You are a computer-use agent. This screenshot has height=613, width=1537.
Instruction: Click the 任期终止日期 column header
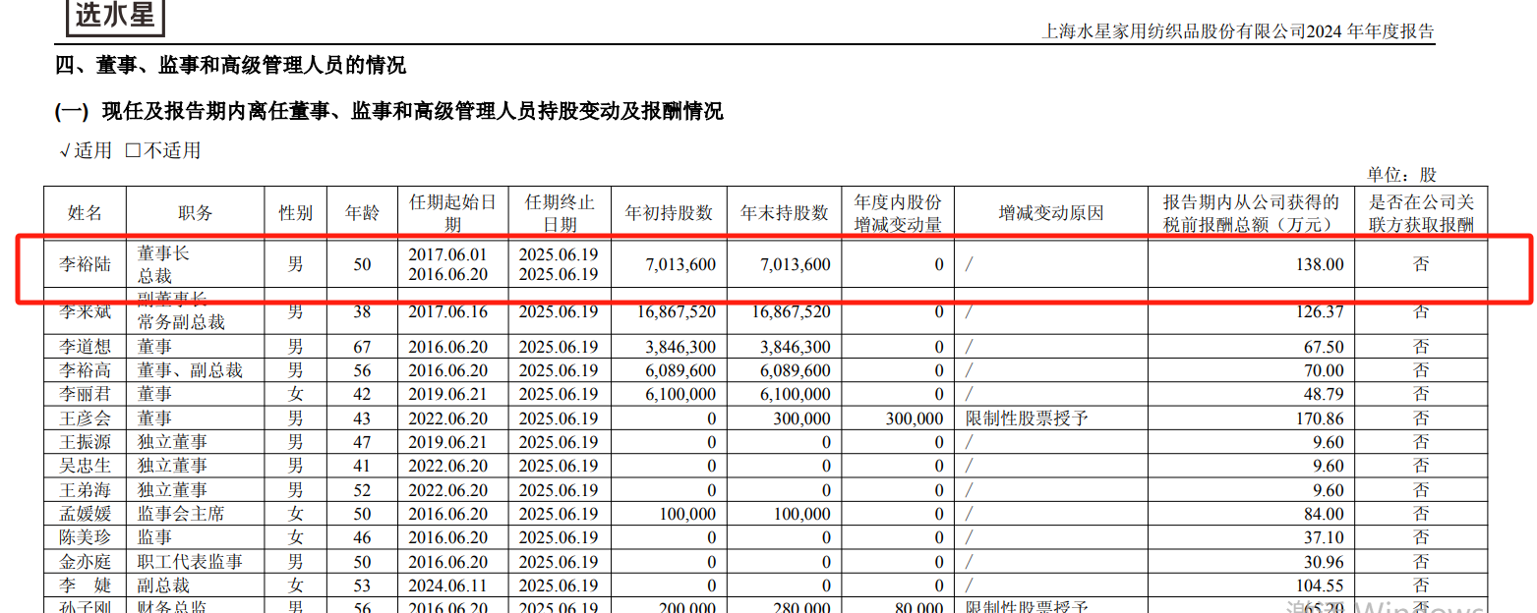(x=559, y=213)
